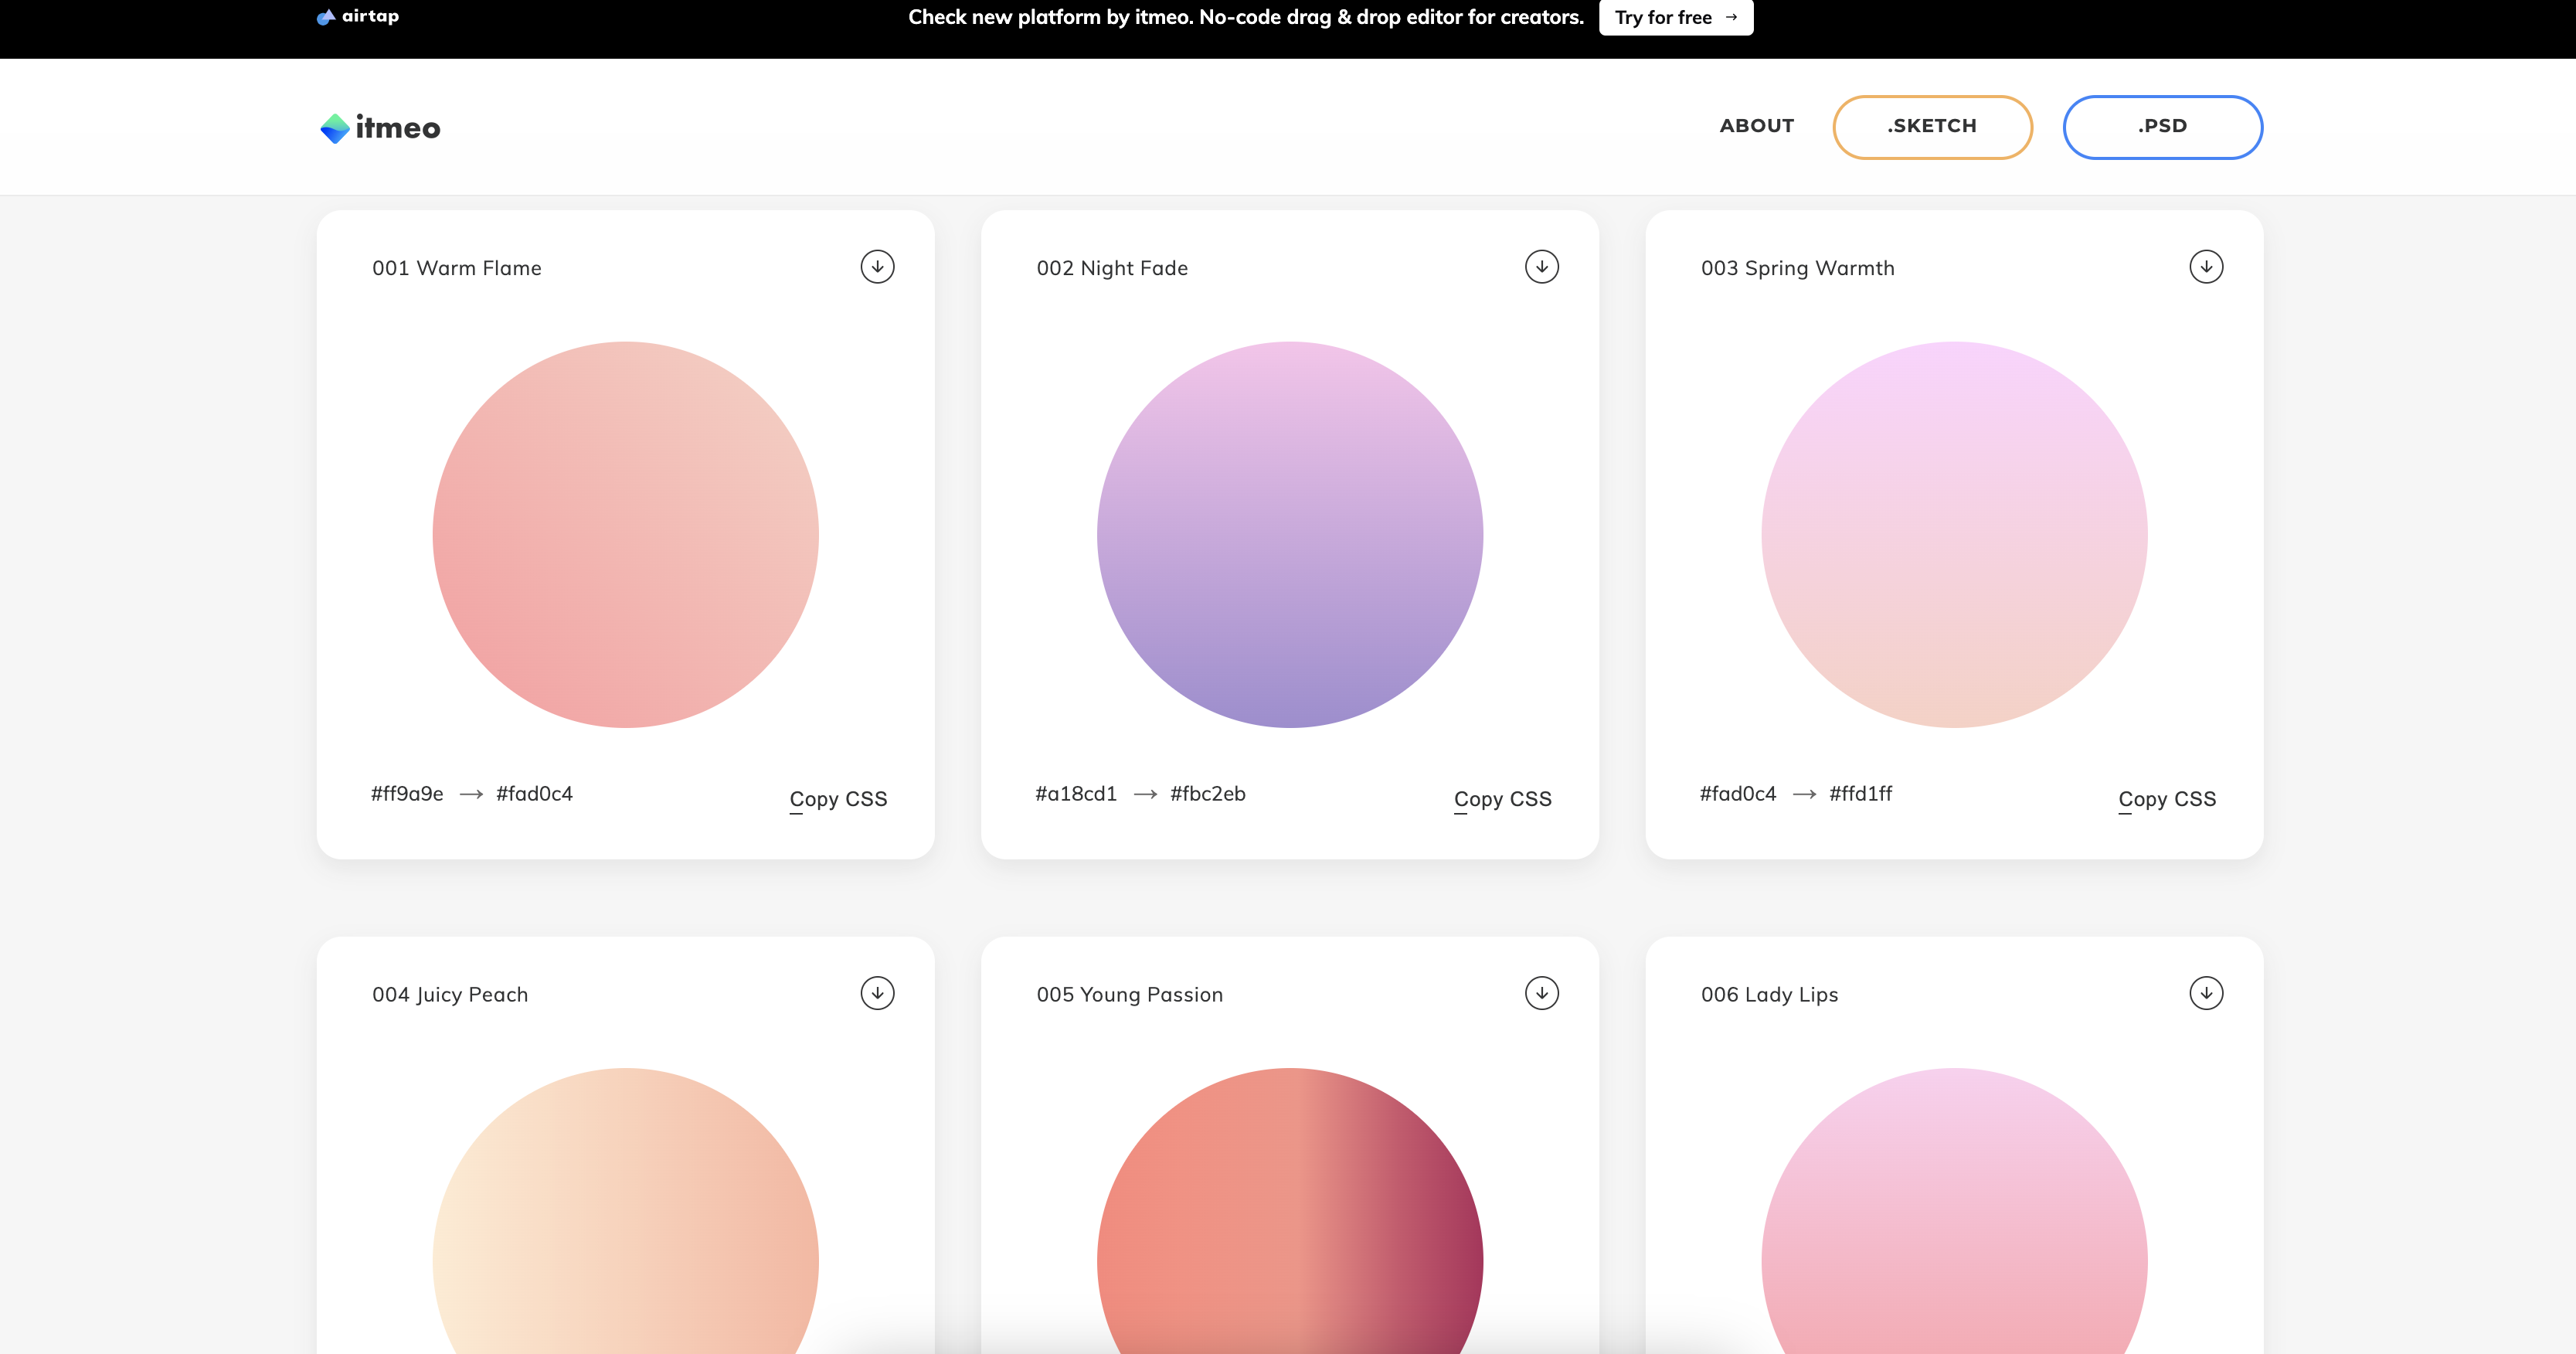2576x1354 pixels.
Task: Download the 001 Warm Flame gradient
Action: pos(877,267)
